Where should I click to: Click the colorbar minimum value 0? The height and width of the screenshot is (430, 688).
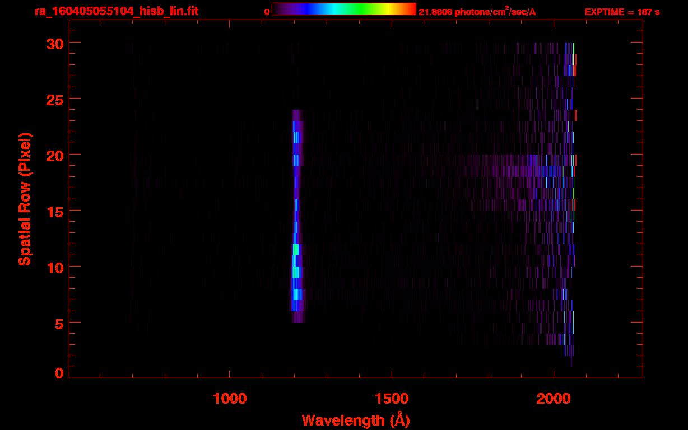[267, 12]
